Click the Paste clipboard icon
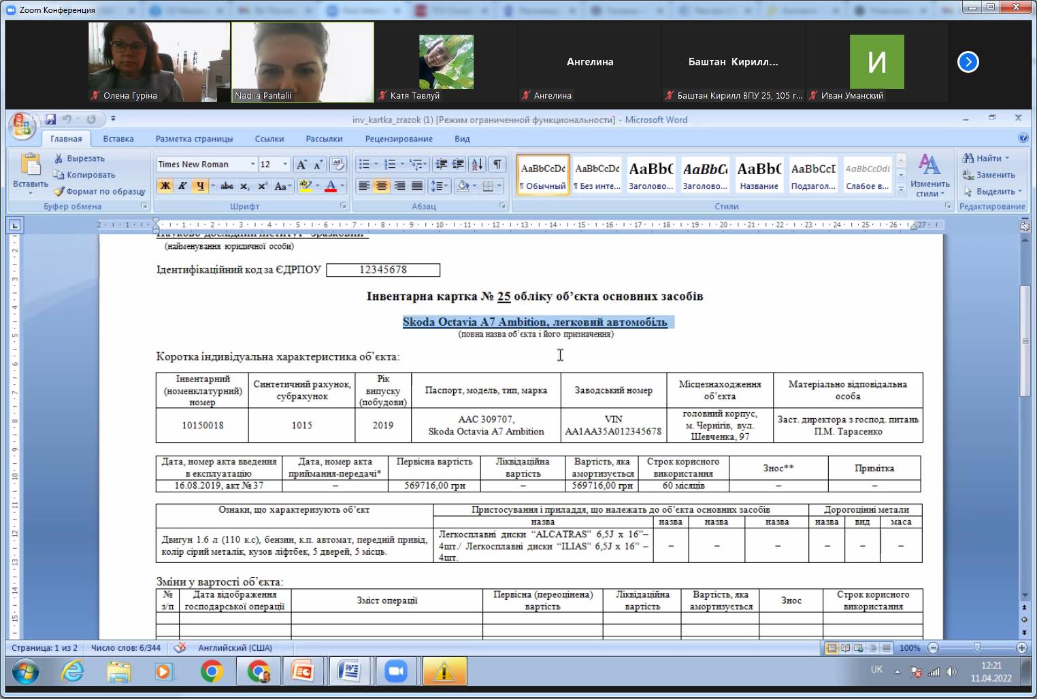 click(x=30, y=165)
